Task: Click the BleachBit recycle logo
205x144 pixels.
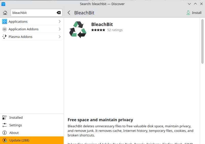Action: 78,30
